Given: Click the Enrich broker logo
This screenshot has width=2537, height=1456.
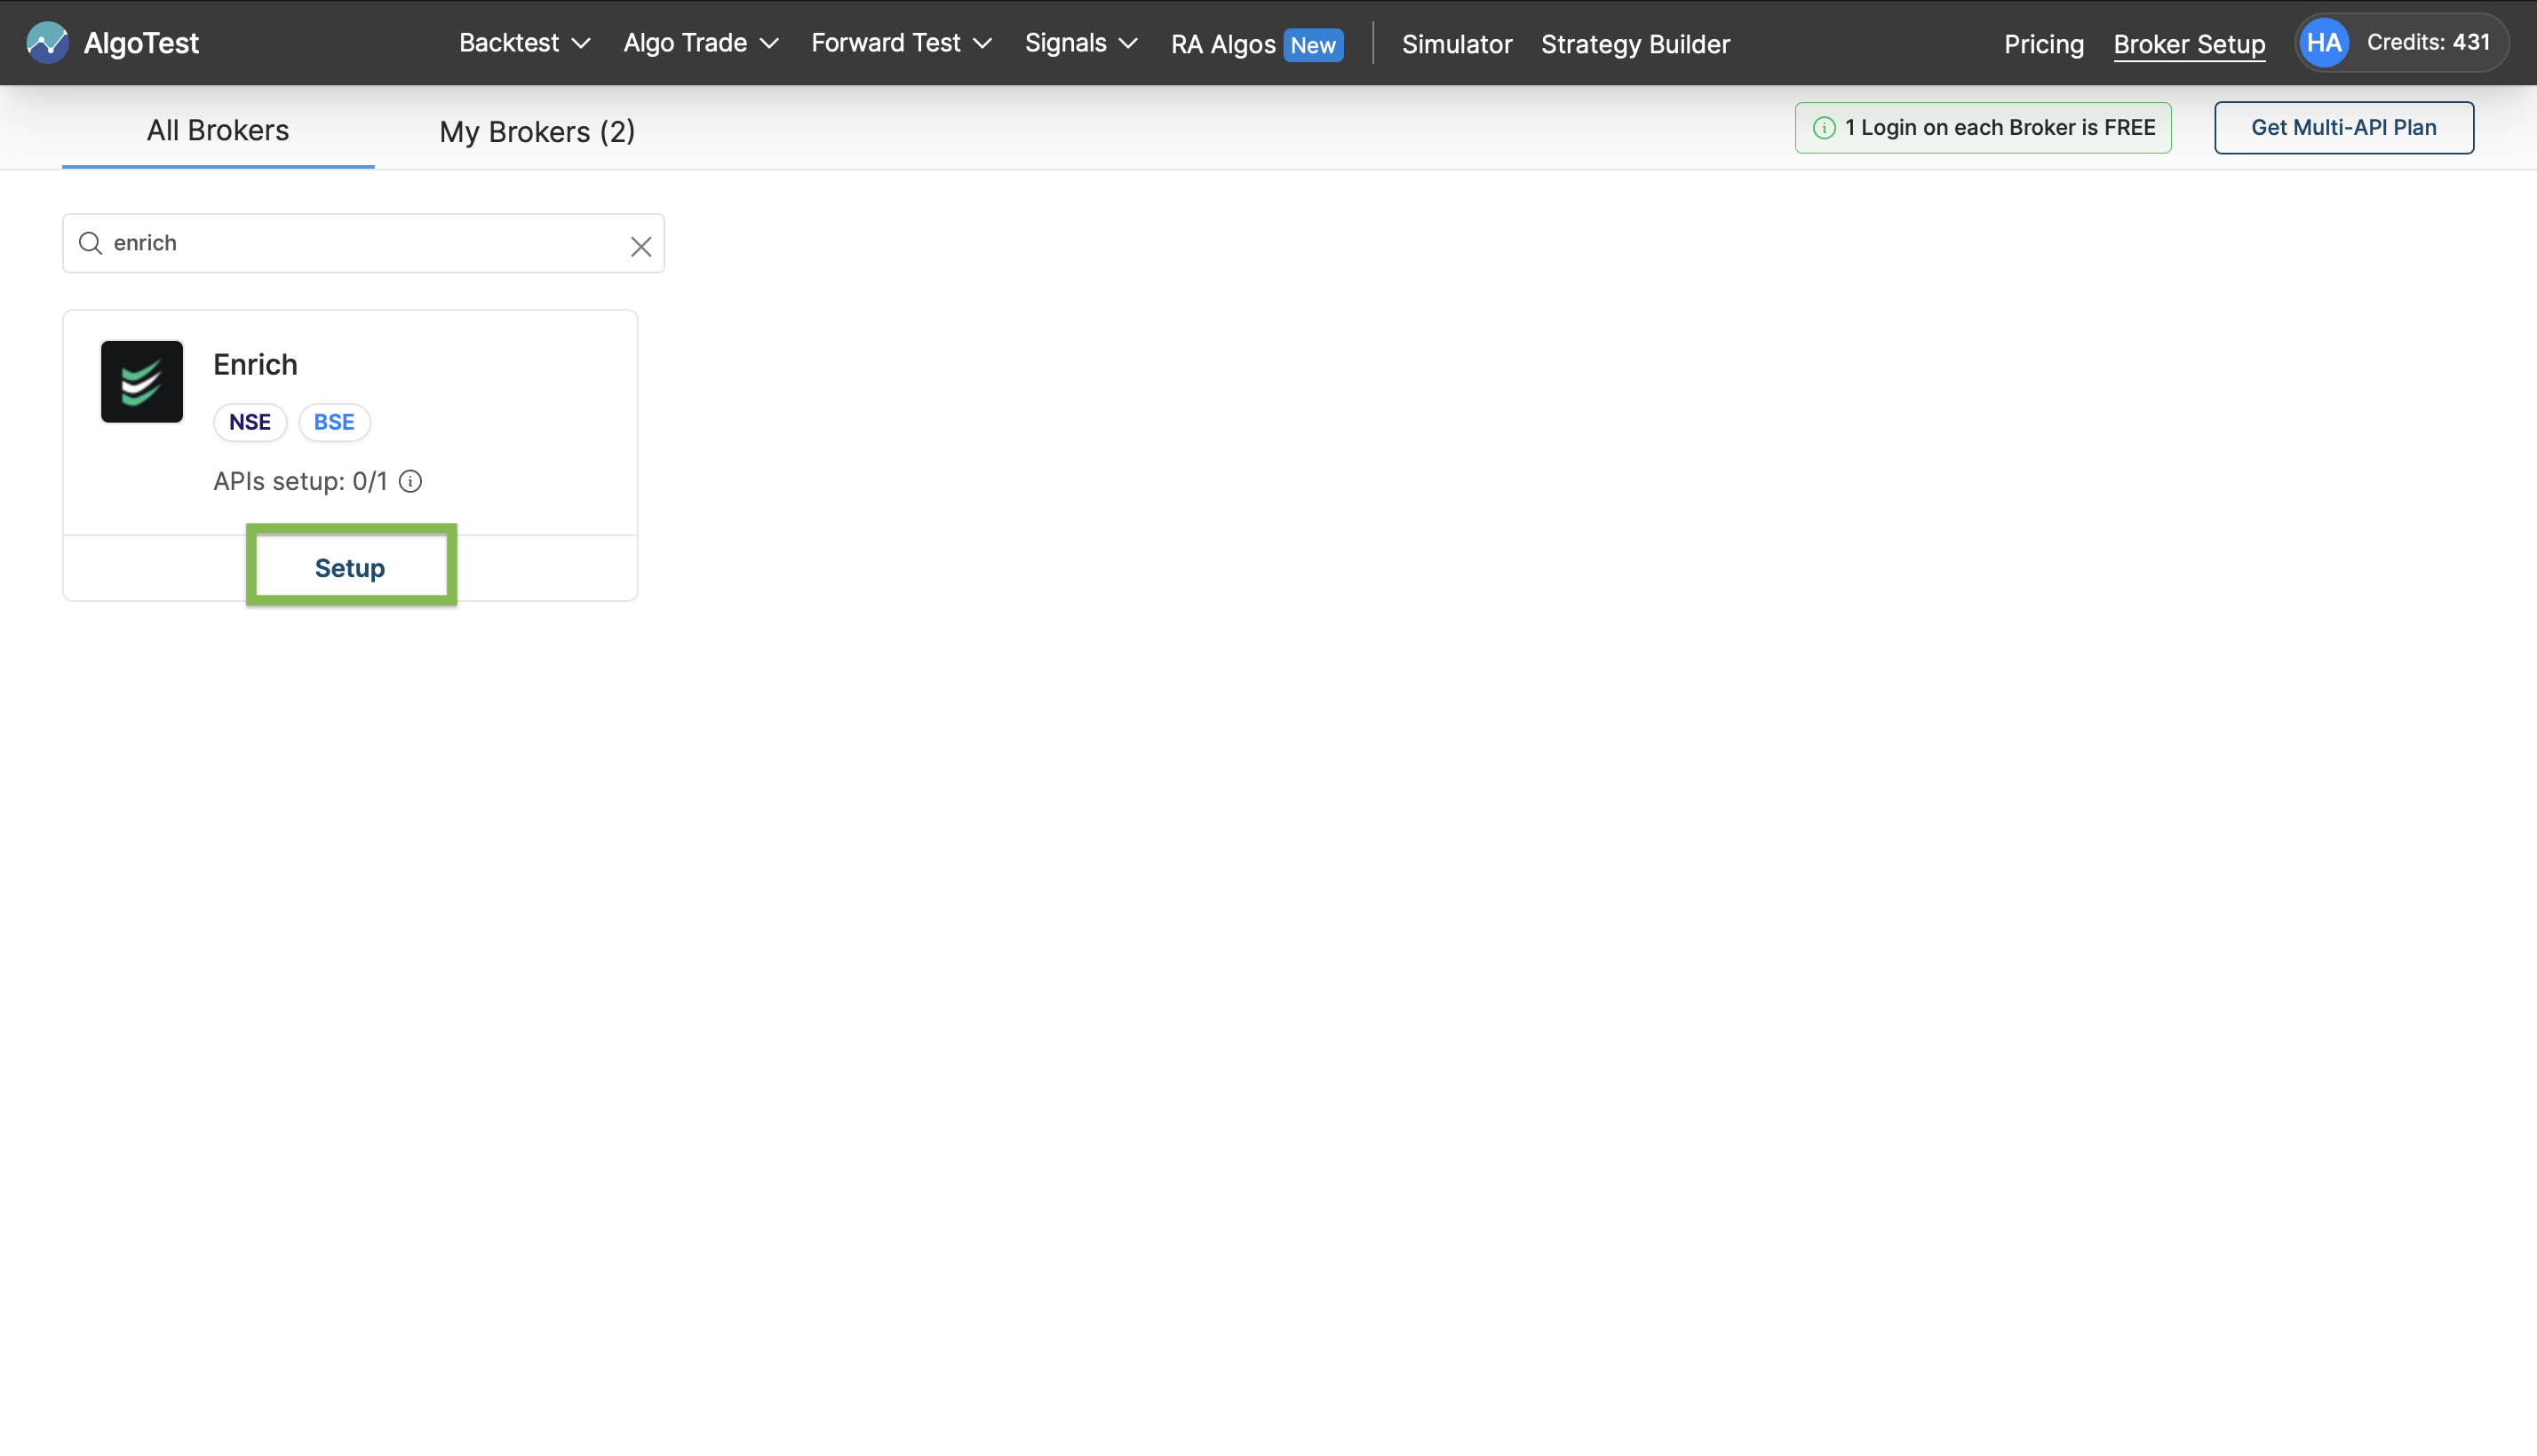Looking at the screenshot, I should tap(142, 381).
